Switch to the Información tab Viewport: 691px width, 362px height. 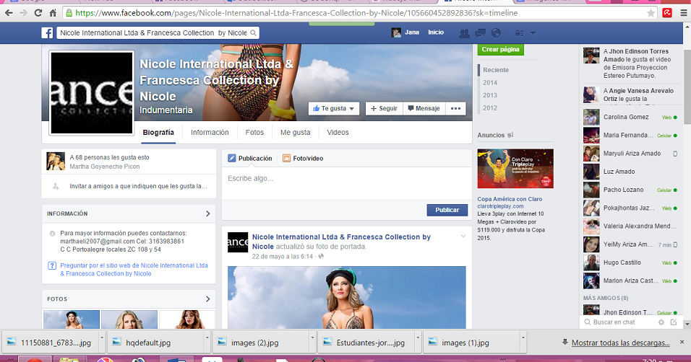(x=210, y=133)
